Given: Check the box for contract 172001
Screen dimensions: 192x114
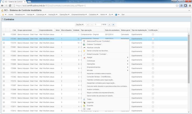Looking at the screenshot, I should tap(4, 47).
